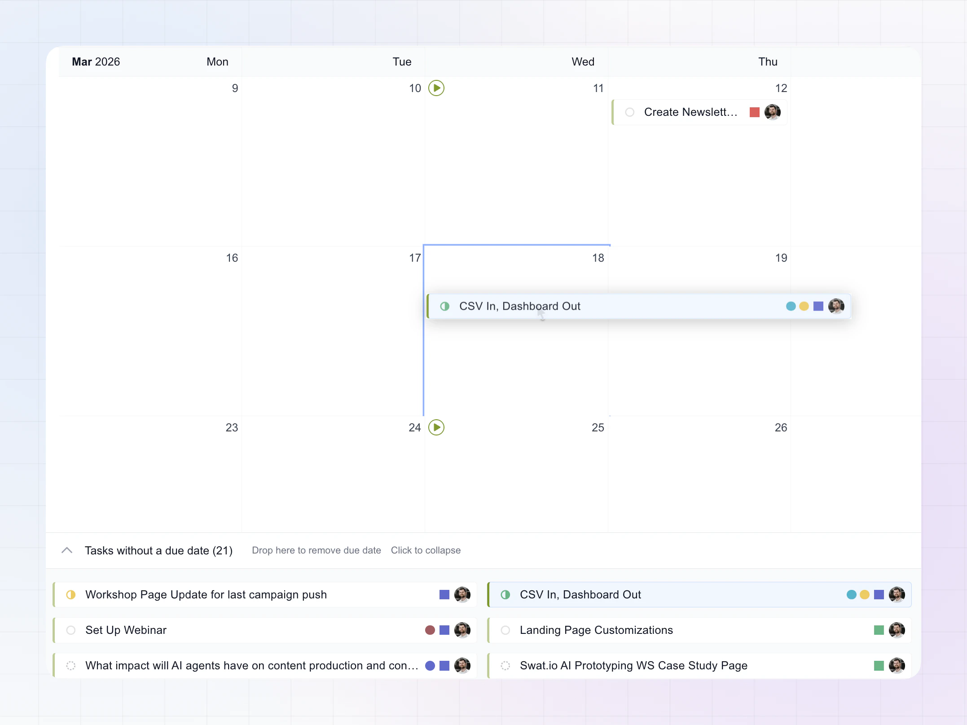
Task: Open the CSV In, Dashboard Out task
Action: tap(520, 306)
